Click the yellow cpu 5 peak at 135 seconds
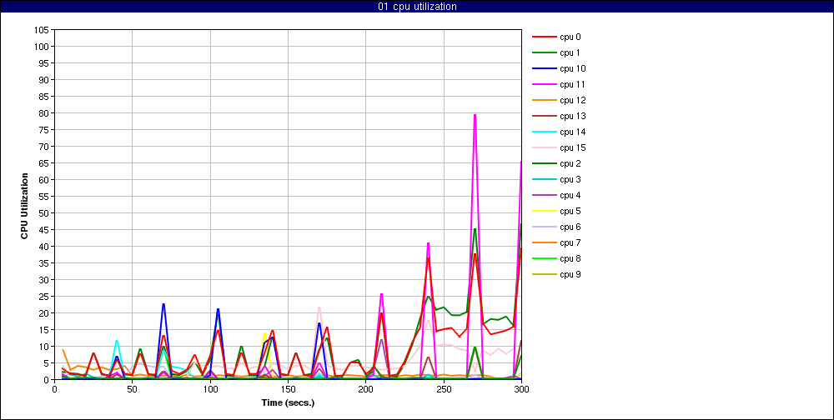Screen dimensions: 834x420 click(264, 333)
